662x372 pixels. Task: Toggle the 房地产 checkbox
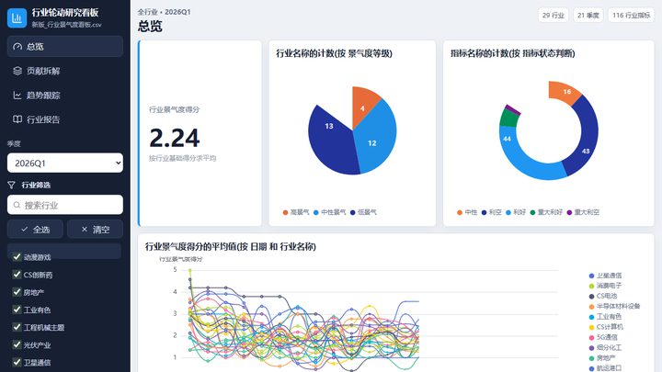(x=17, y=292)
